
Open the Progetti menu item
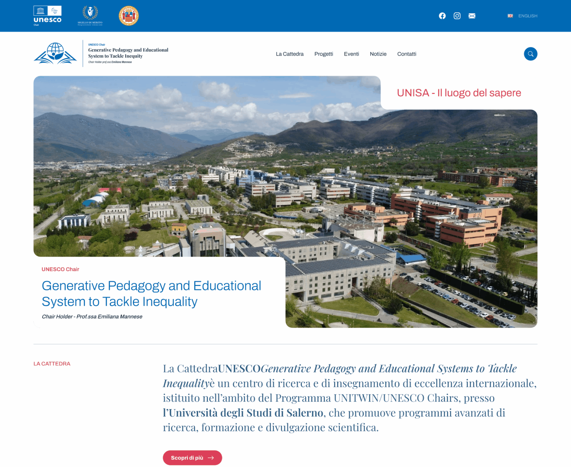pos(324,54)
